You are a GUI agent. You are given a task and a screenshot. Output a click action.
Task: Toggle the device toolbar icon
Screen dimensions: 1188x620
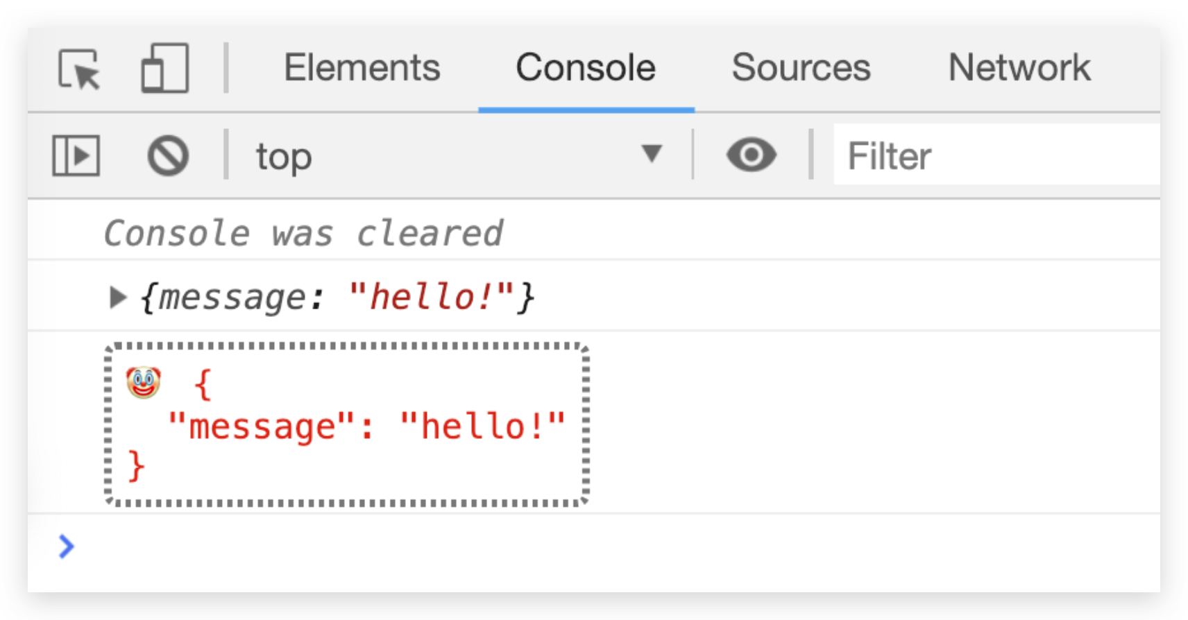164,69
